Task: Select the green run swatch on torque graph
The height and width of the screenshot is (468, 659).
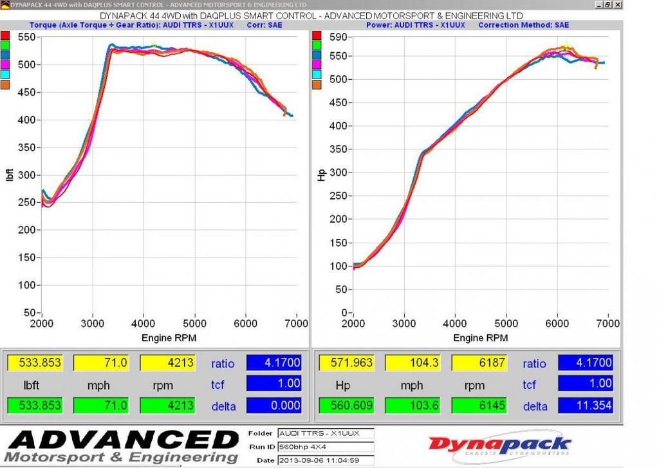Action: (5, 45)
